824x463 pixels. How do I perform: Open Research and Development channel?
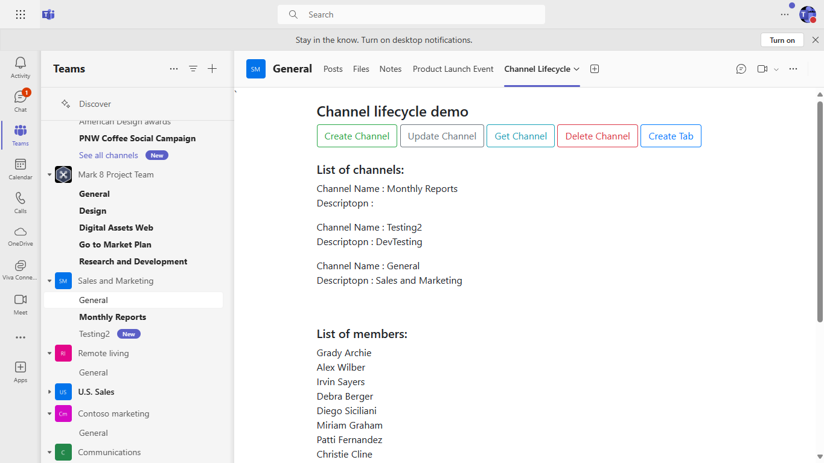tap(133, 261)
